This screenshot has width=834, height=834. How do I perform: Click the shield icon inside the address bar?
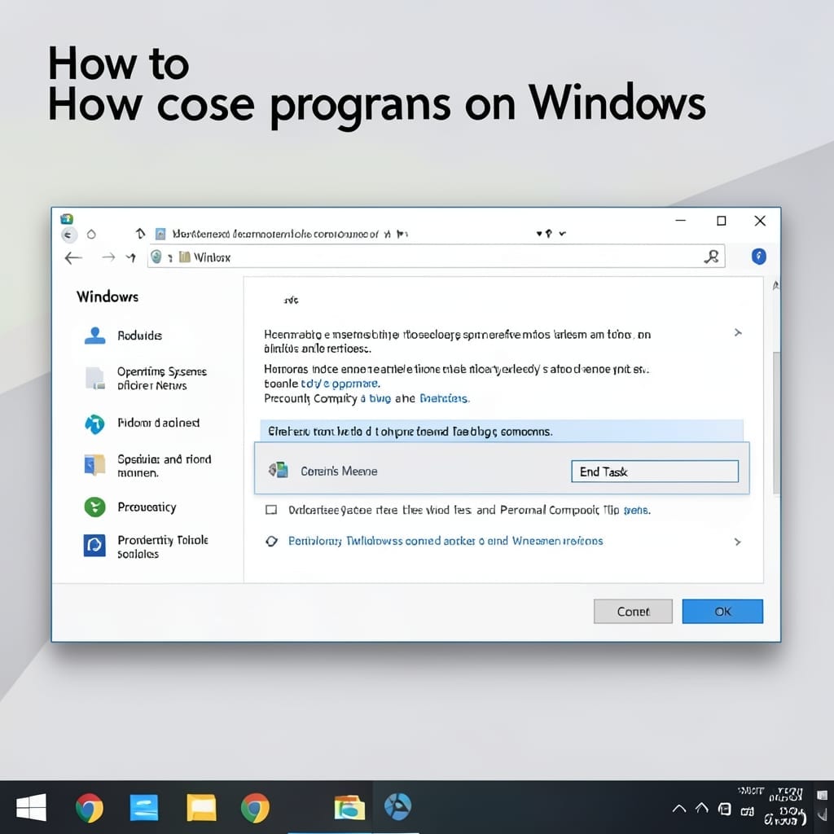point(156,257)
